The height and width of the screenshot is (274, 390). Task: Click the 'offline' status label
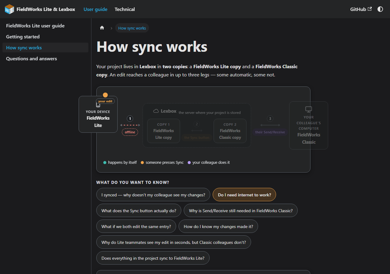click(x=130, y=132)
